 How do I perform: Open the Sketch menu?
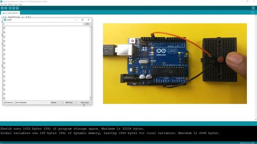pos(10,4)
